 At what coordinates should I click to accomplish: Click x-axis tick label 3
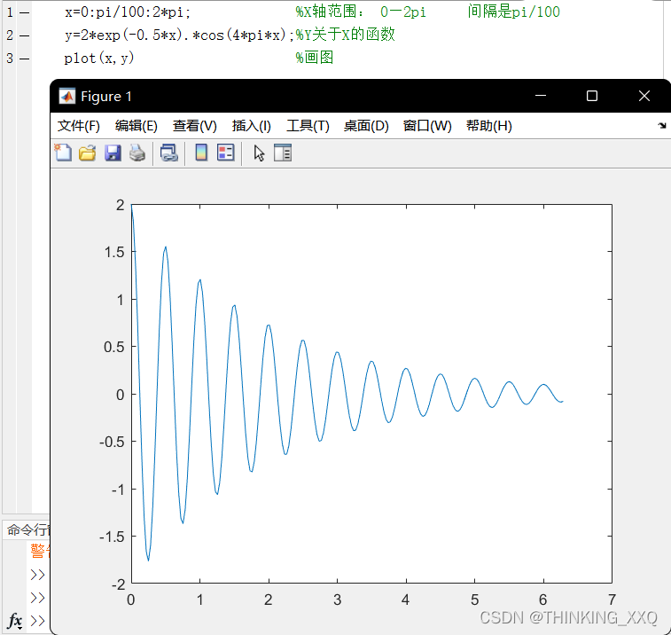pyautogui.click(x=337, y=600)
